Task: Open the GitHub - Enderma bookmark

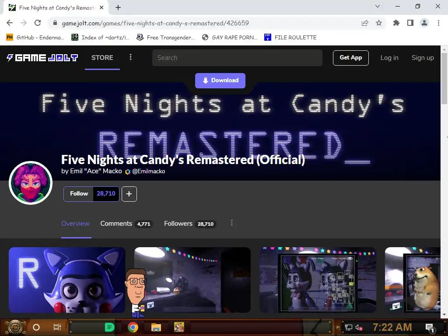Action: pos(35,38)
